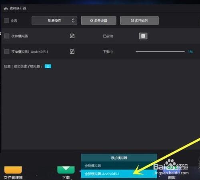Click the 1% download percentage

(190, 51)
